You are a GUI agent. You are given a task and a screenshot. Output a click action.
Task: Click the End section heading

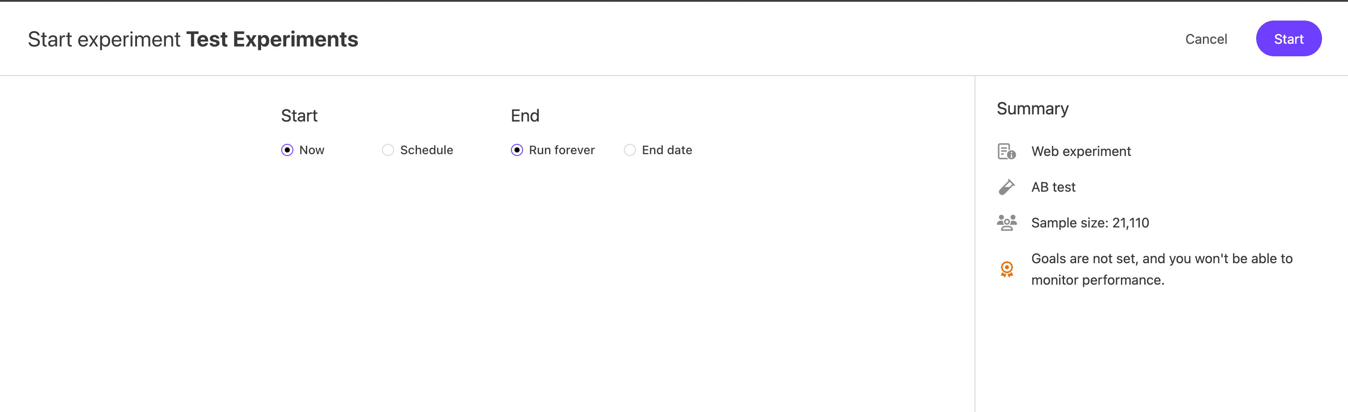click(525, 116)
